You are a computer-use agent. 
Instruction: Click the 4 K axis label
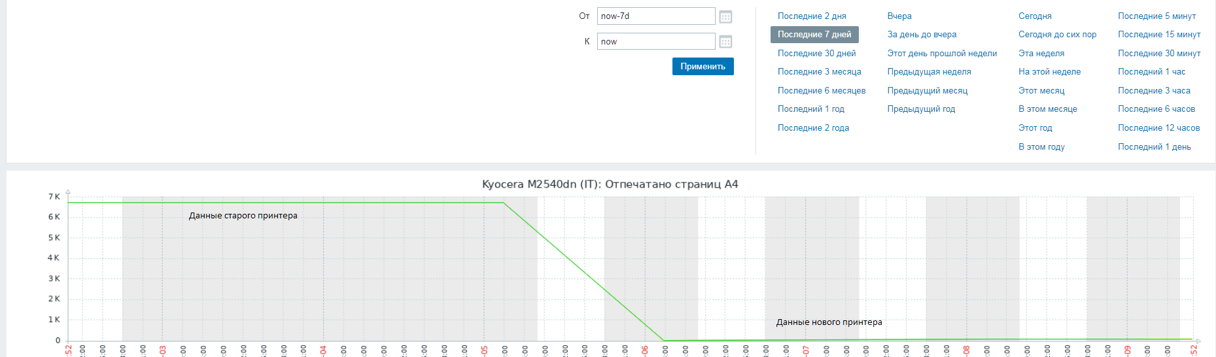[x=54, y=258]
